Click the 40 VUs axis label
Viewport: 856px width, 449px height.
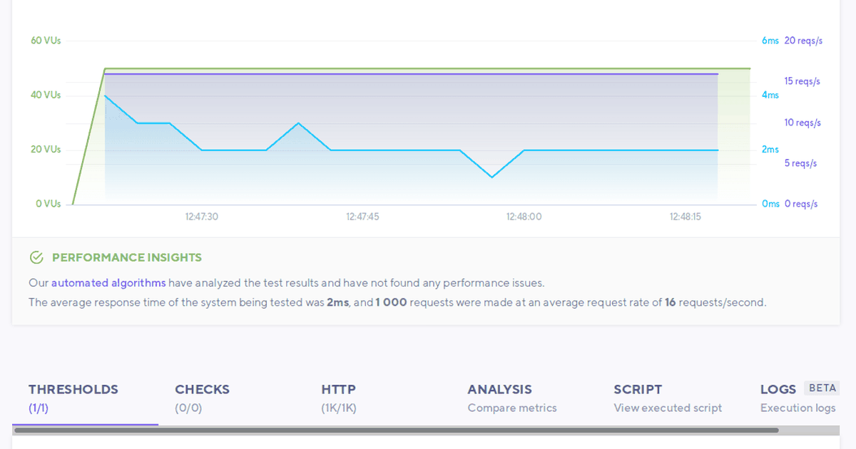point(46,95)
